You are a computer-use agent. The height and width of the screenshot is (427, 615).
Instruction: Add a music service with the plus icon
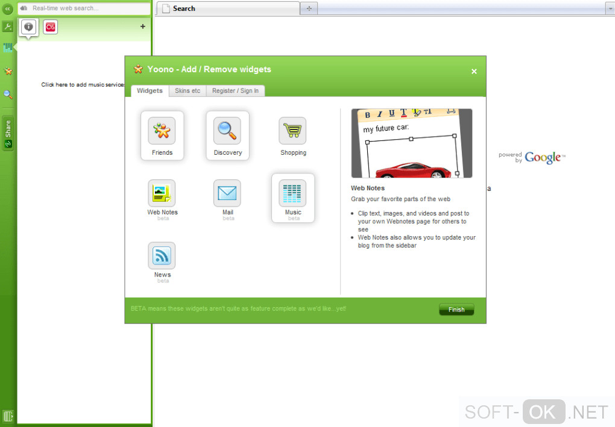click(143, 26)
